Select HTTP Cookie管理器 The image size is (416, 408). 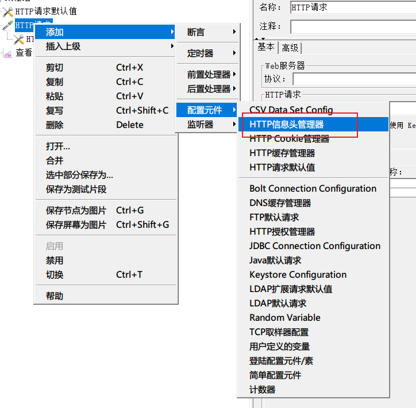(313, 138)
